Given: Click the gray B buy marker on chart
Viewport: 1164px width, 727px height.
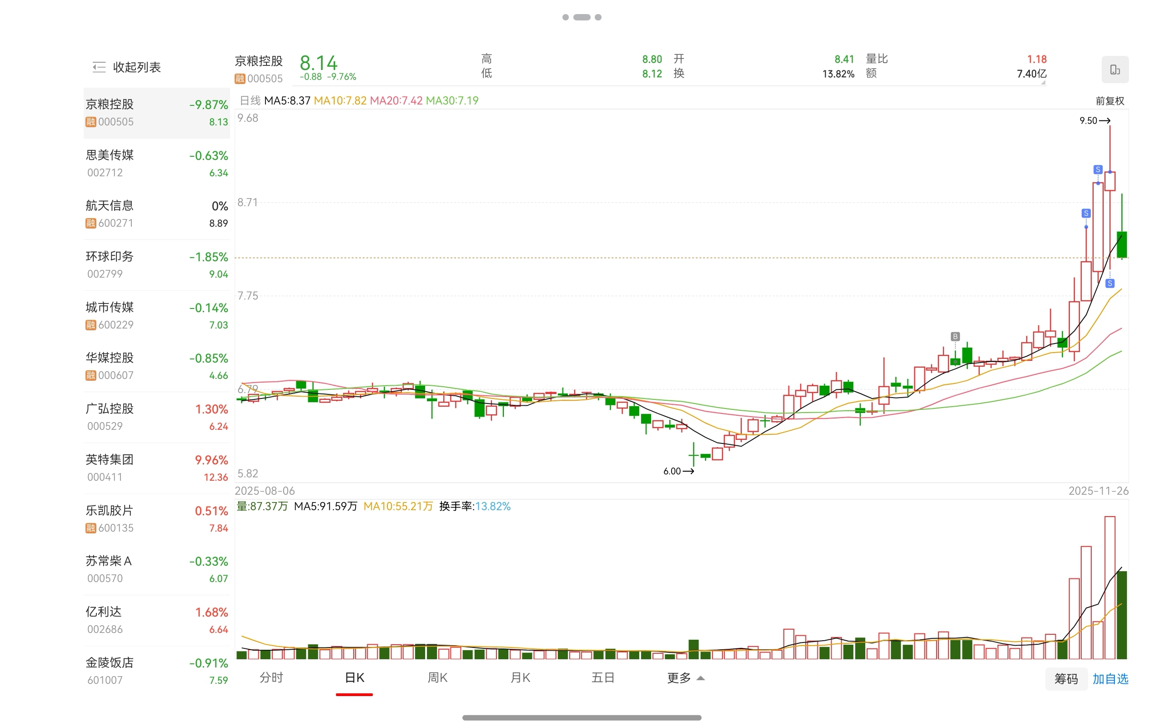Looking at the screenshot, I should 955,337.
